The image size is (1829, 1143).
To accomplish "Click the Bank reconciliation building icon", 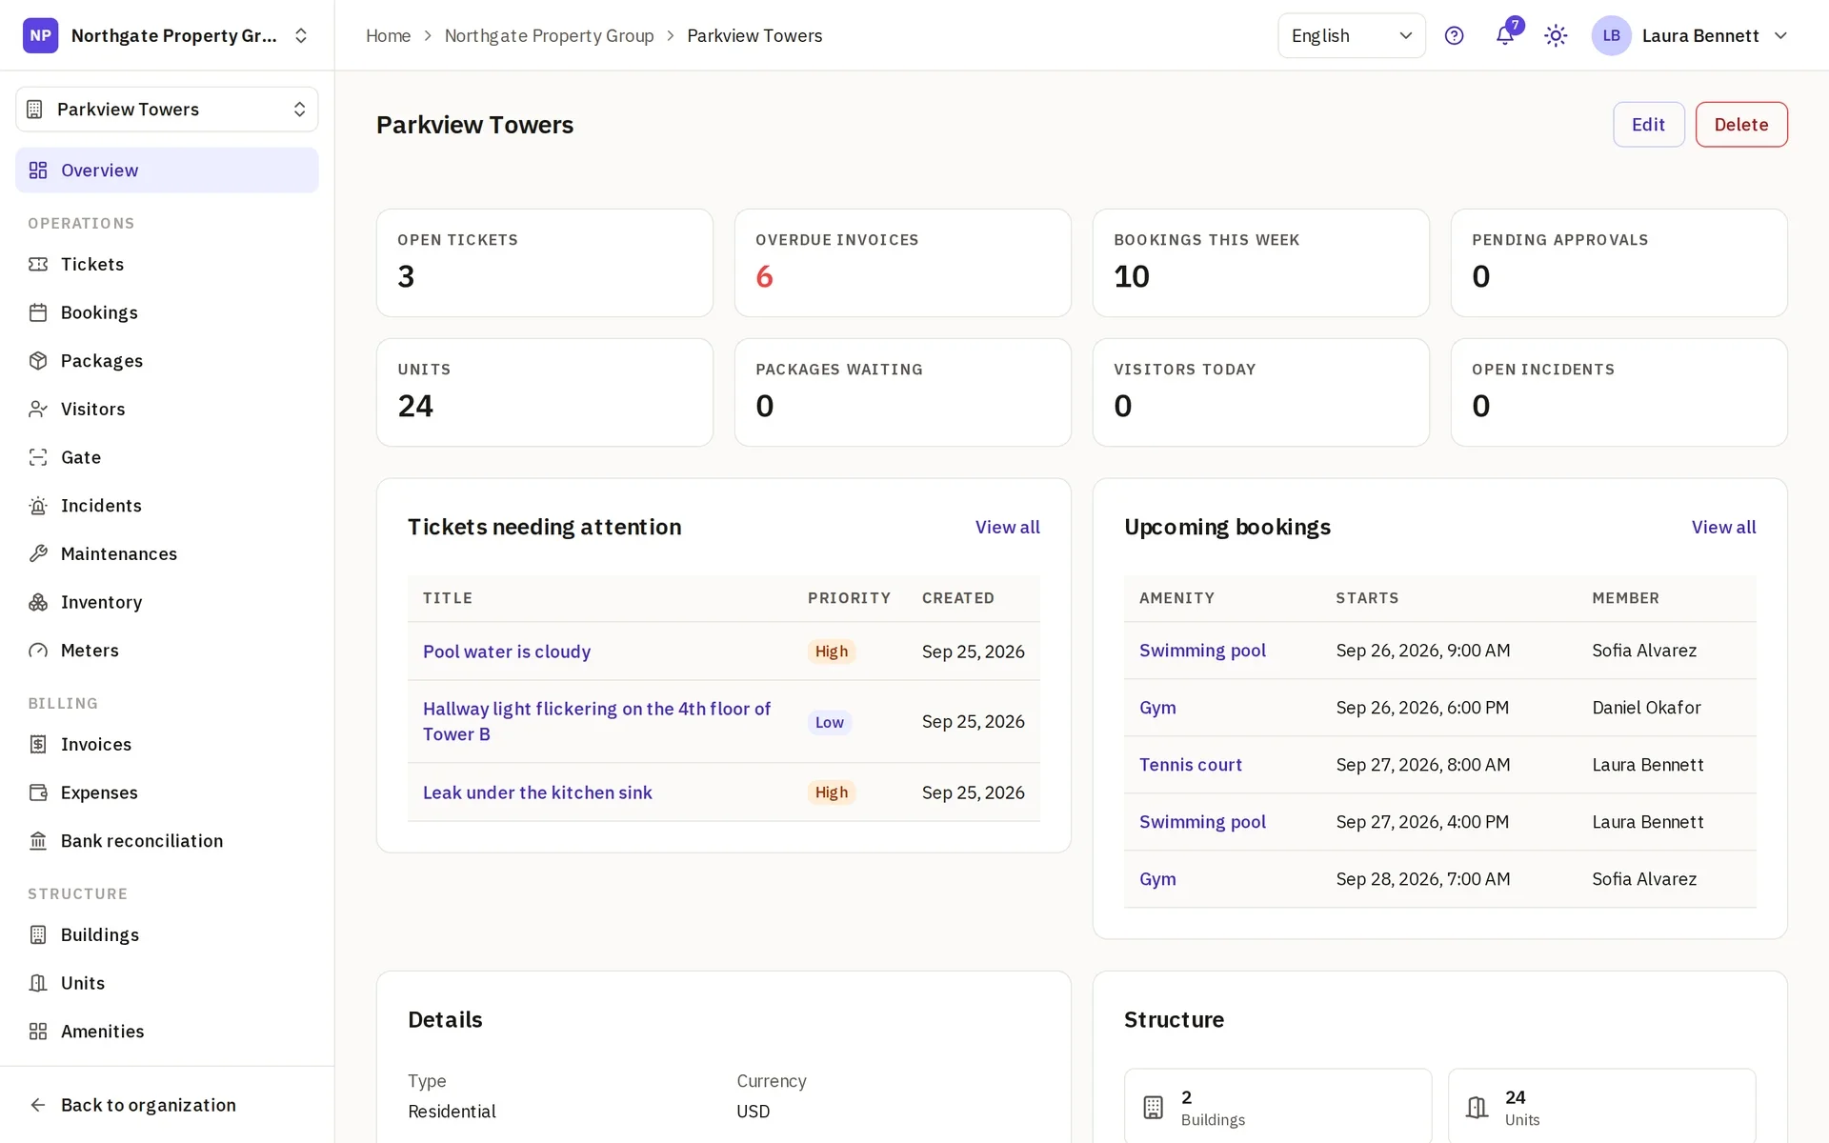I will (38, 841).
